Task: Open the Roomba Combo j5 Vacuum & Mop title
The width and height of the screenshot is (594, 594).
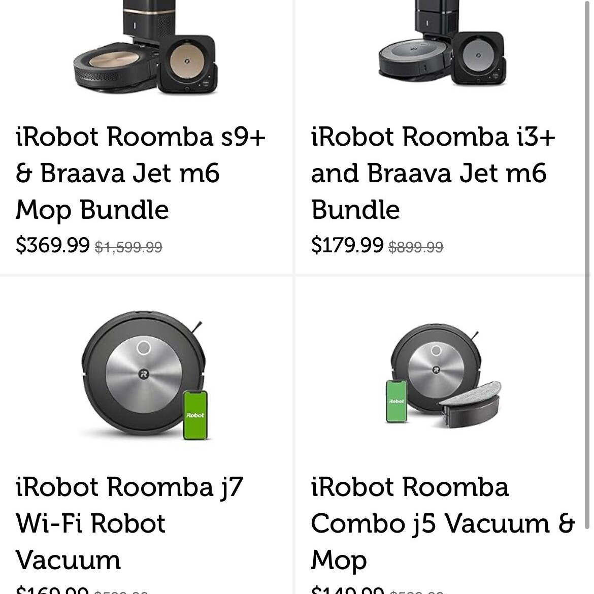Action: 442,523
